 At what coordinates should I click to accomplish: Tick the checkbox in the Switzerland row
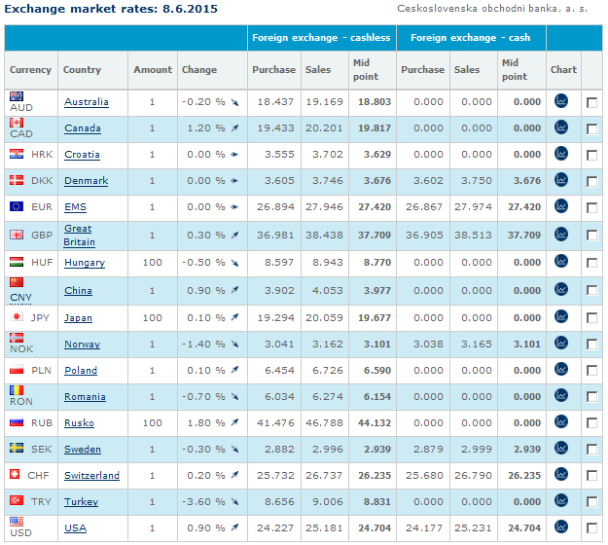591,476
